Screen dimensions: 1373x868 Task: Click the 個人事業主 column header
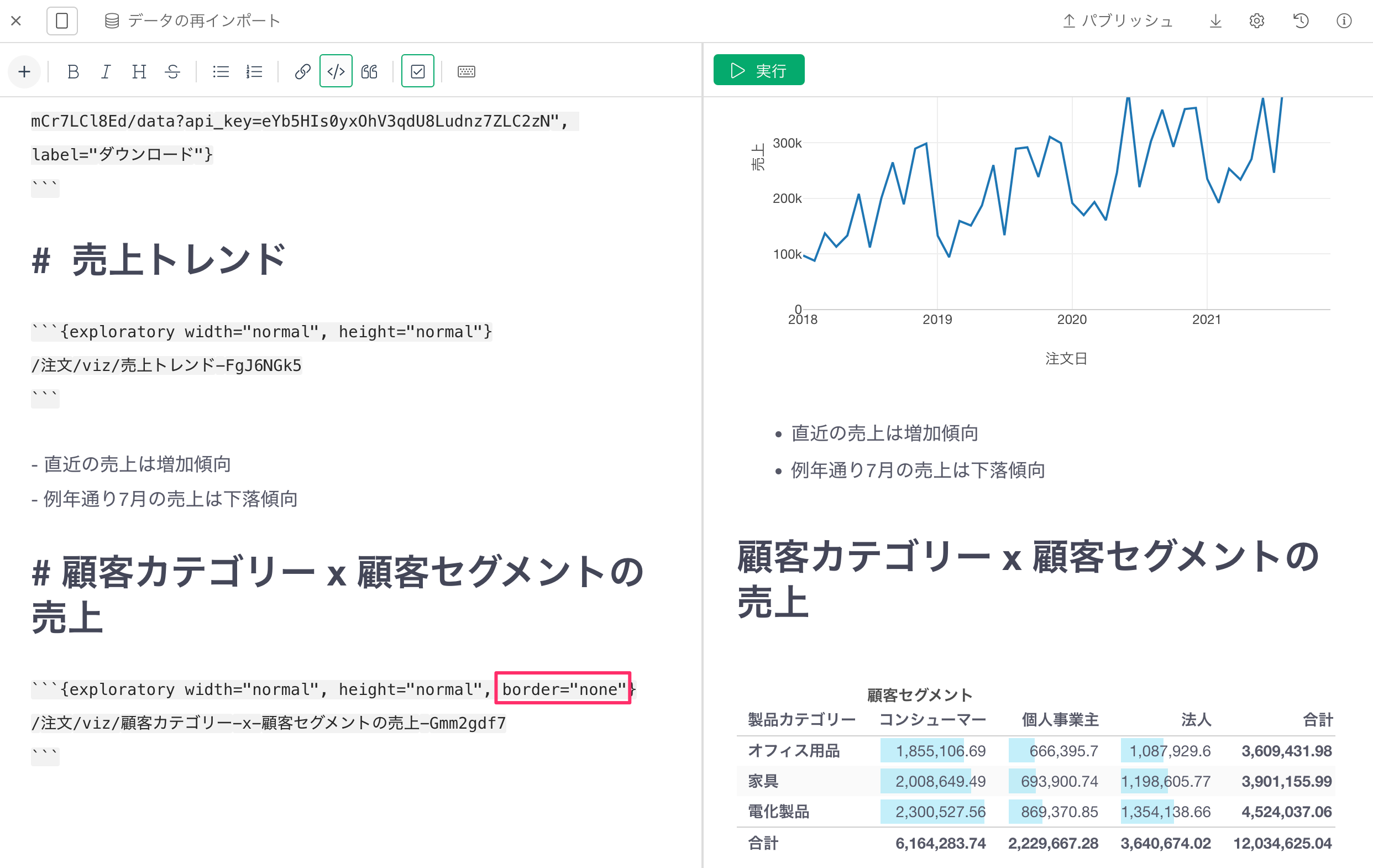[x=1060, y=720]
